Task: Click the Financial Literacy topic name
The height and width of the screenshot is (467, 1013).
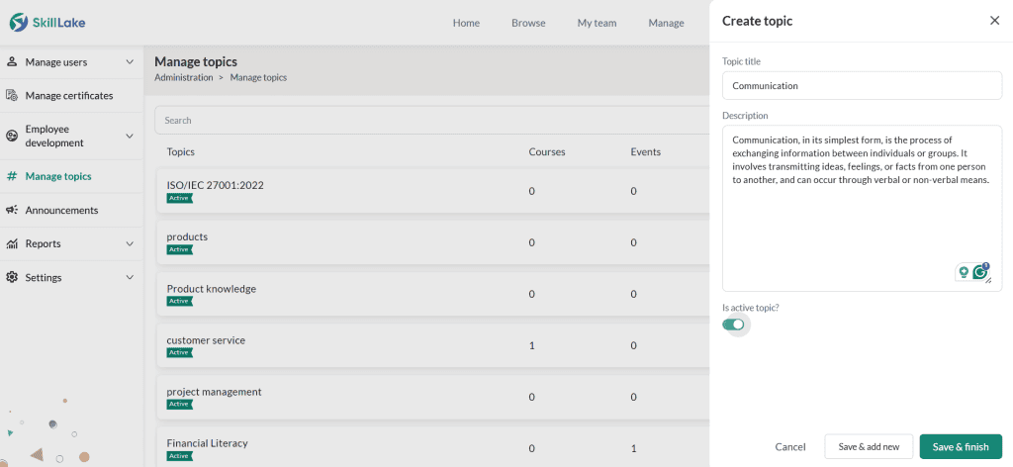Action: click(x=207, y=443)
